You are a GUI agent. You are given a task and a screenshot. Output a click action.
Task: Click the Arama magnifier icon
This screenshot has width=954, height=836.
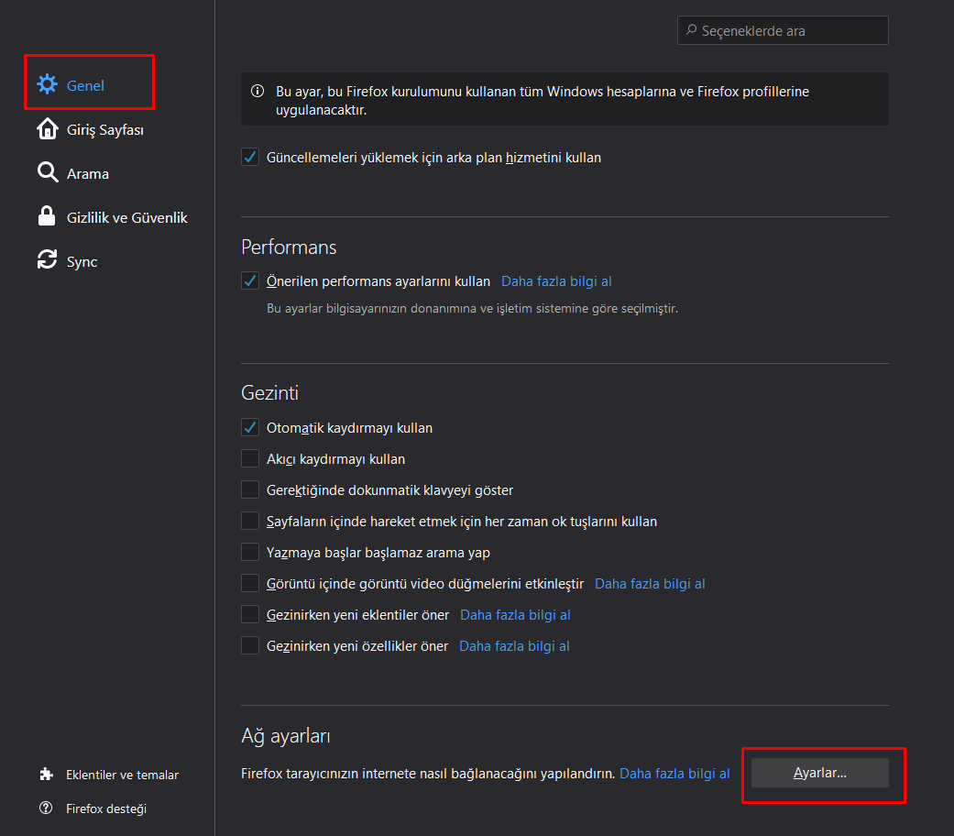pyautogui.click(x=47, y=173)
